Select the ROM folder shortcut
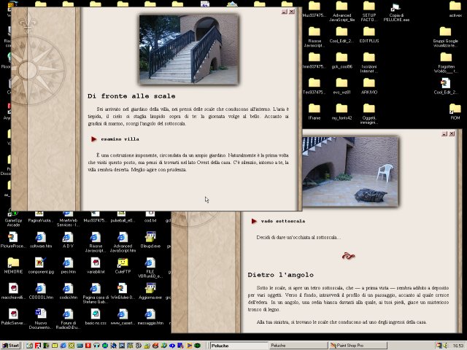The width and height of the screenshot is (467, 350). [x=455, y=112]
